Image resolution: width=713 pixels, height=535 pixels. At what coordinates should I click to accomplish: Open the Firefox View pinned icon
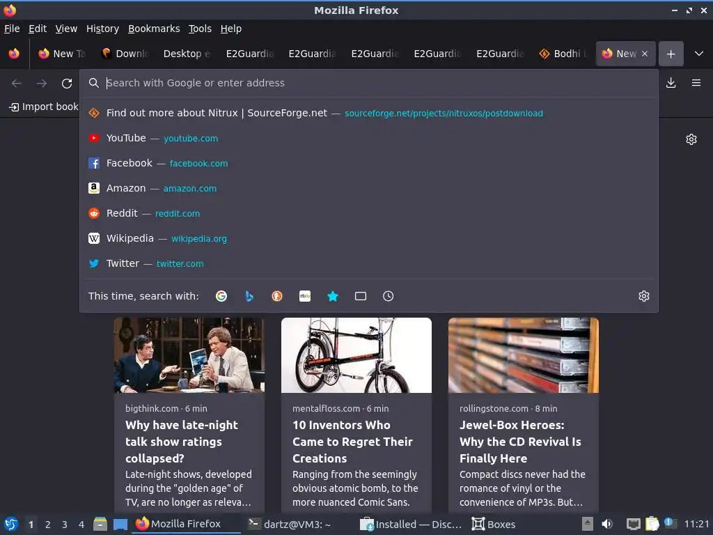[14, 54]
